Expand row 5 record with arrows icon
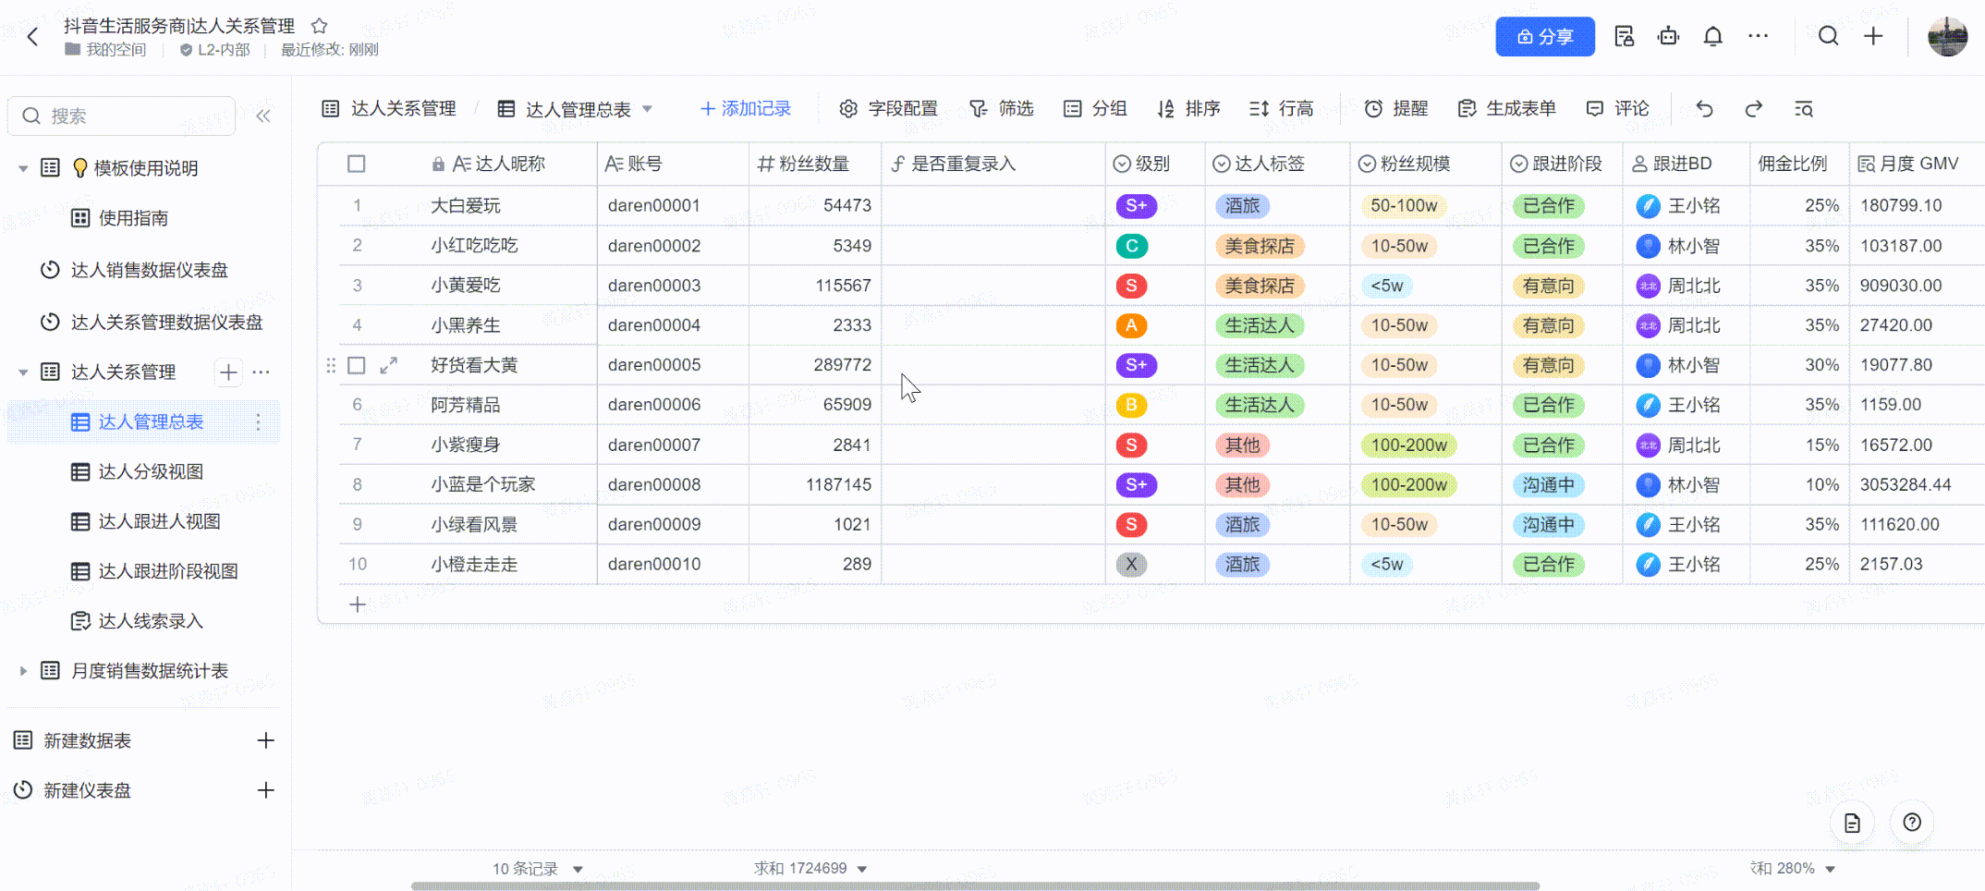Viewport: 1985px width, 891px height. pyautogui.click(x=389, y=365)
